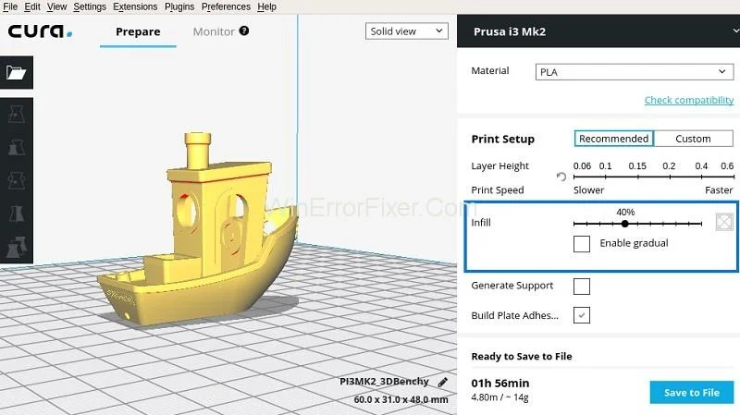
Task: Open file with the folder icon
Action: point(16,73)
